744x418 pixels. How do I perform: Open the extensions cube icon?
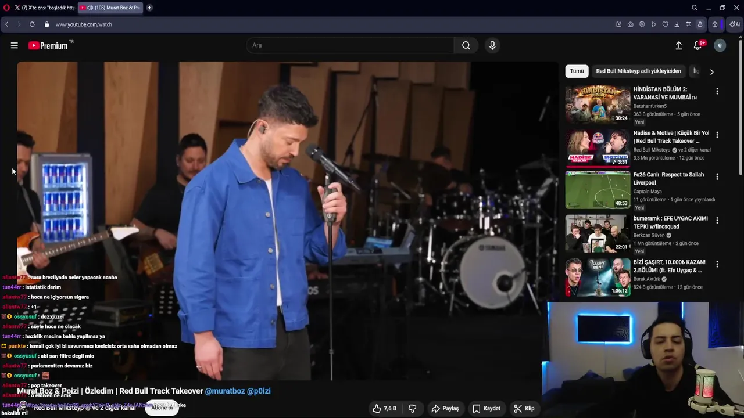point(715,24)
